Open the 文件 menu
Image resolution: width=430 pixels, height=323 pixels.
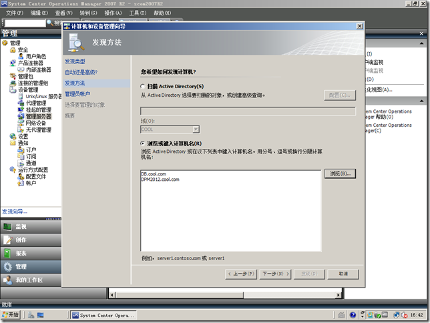pos(15,13)
